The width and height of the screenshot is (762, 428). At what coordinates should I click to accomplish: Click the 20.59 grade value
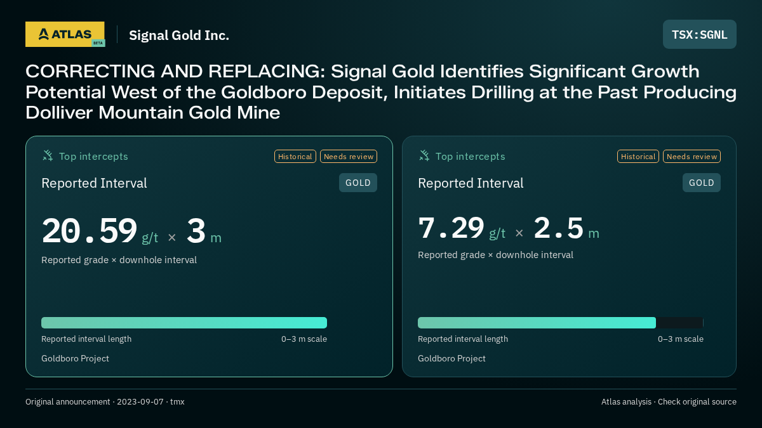click(90, 231)
